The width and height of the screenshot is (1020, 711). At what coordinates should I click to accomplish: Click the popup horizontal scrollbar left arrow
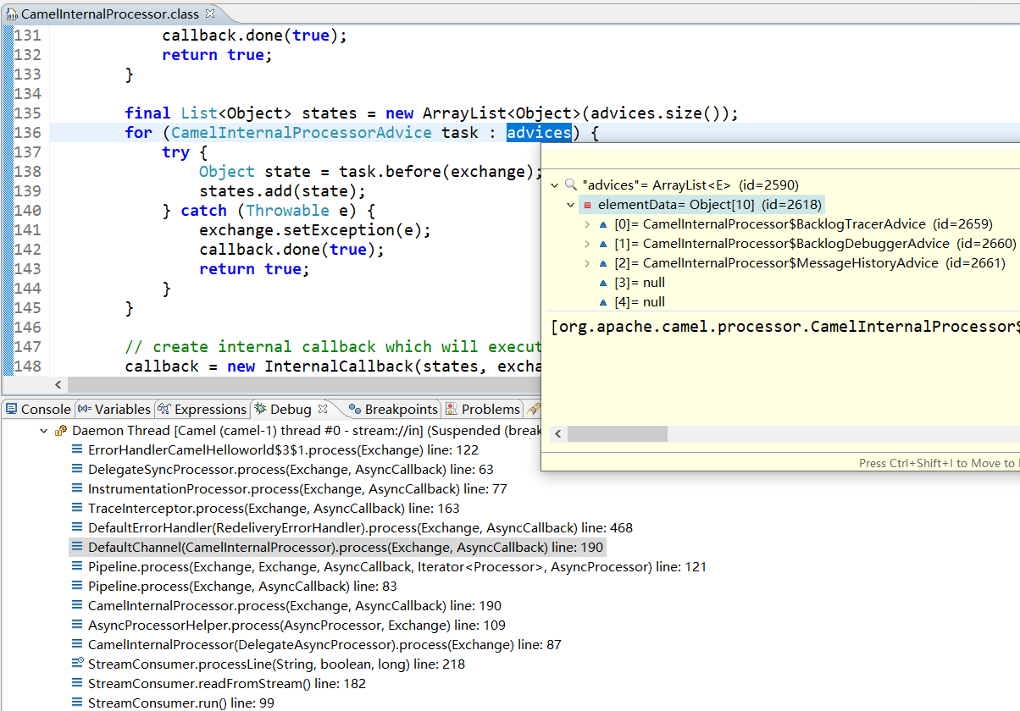558,433
